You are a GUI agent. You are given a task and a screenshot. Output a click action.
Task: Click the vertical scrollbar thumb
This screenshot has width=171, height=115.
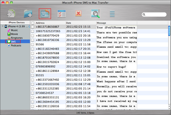(169, 31)
